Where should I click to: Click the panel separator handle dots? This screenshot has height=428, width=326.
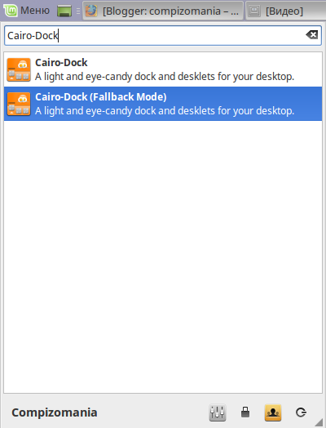78,11
